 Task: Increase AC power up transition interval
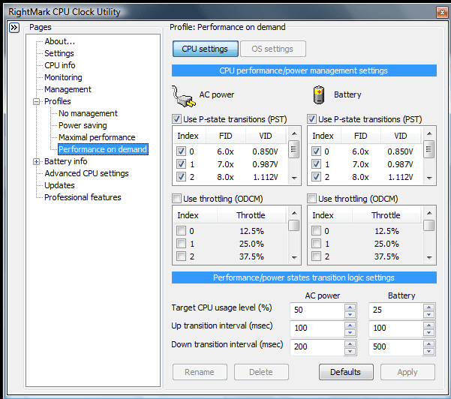350,325
